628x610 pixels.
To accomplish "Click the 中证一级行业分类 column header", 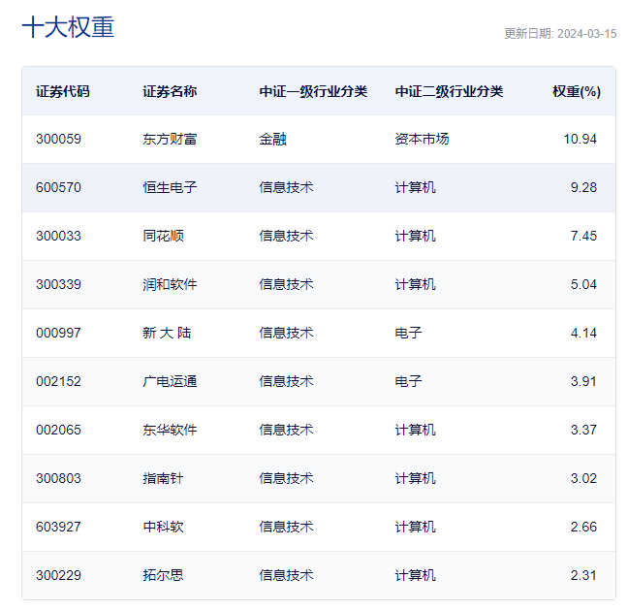I will point(313,91).
